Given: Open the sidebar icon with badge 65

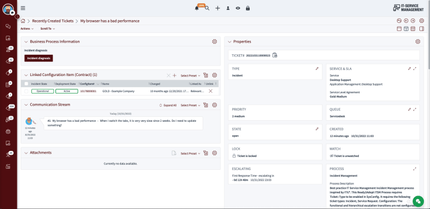Looking at the screenshot, I should 8,50.
